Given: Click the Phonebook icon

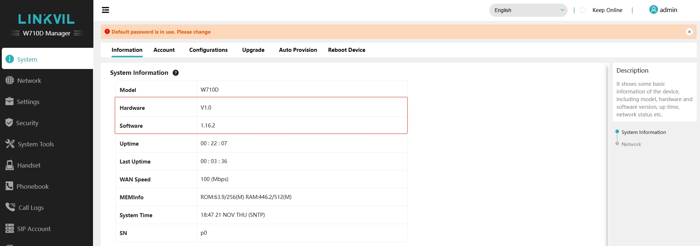Looking at the screenshot, I should [x=9, y=186].
